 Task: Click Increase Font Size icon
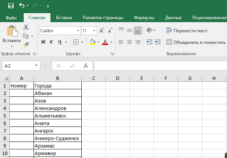(102, 30)
